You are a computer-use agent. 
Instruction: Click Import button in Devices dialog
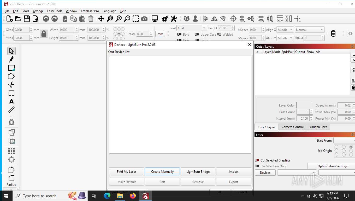234,171
